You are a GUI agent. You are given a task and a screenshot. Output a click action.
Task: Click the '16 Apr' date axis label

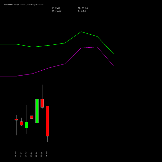tap(16, 154)
